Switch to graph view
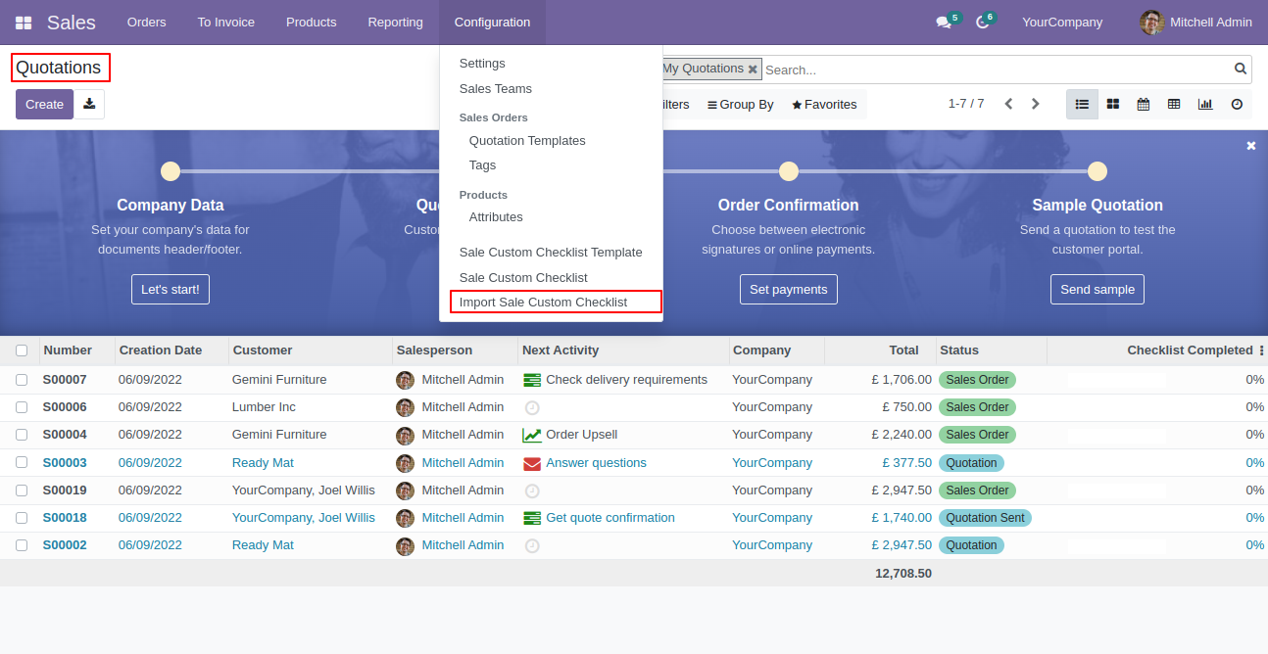The image size is (1268, 654). 1205,104
